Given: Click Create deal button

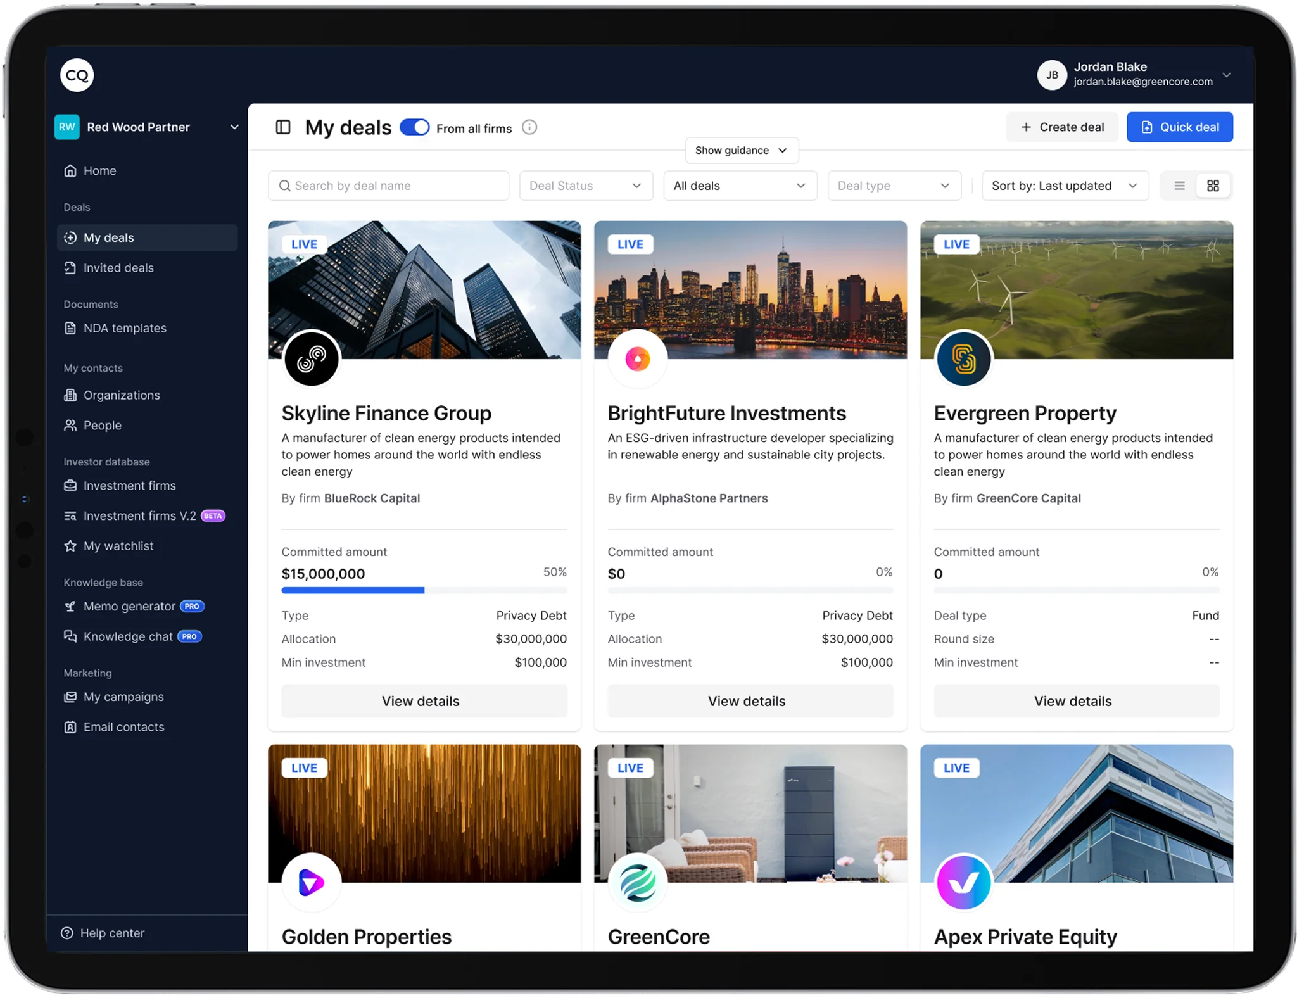Looking at the screenshot, I should (x=1062, y=127).
